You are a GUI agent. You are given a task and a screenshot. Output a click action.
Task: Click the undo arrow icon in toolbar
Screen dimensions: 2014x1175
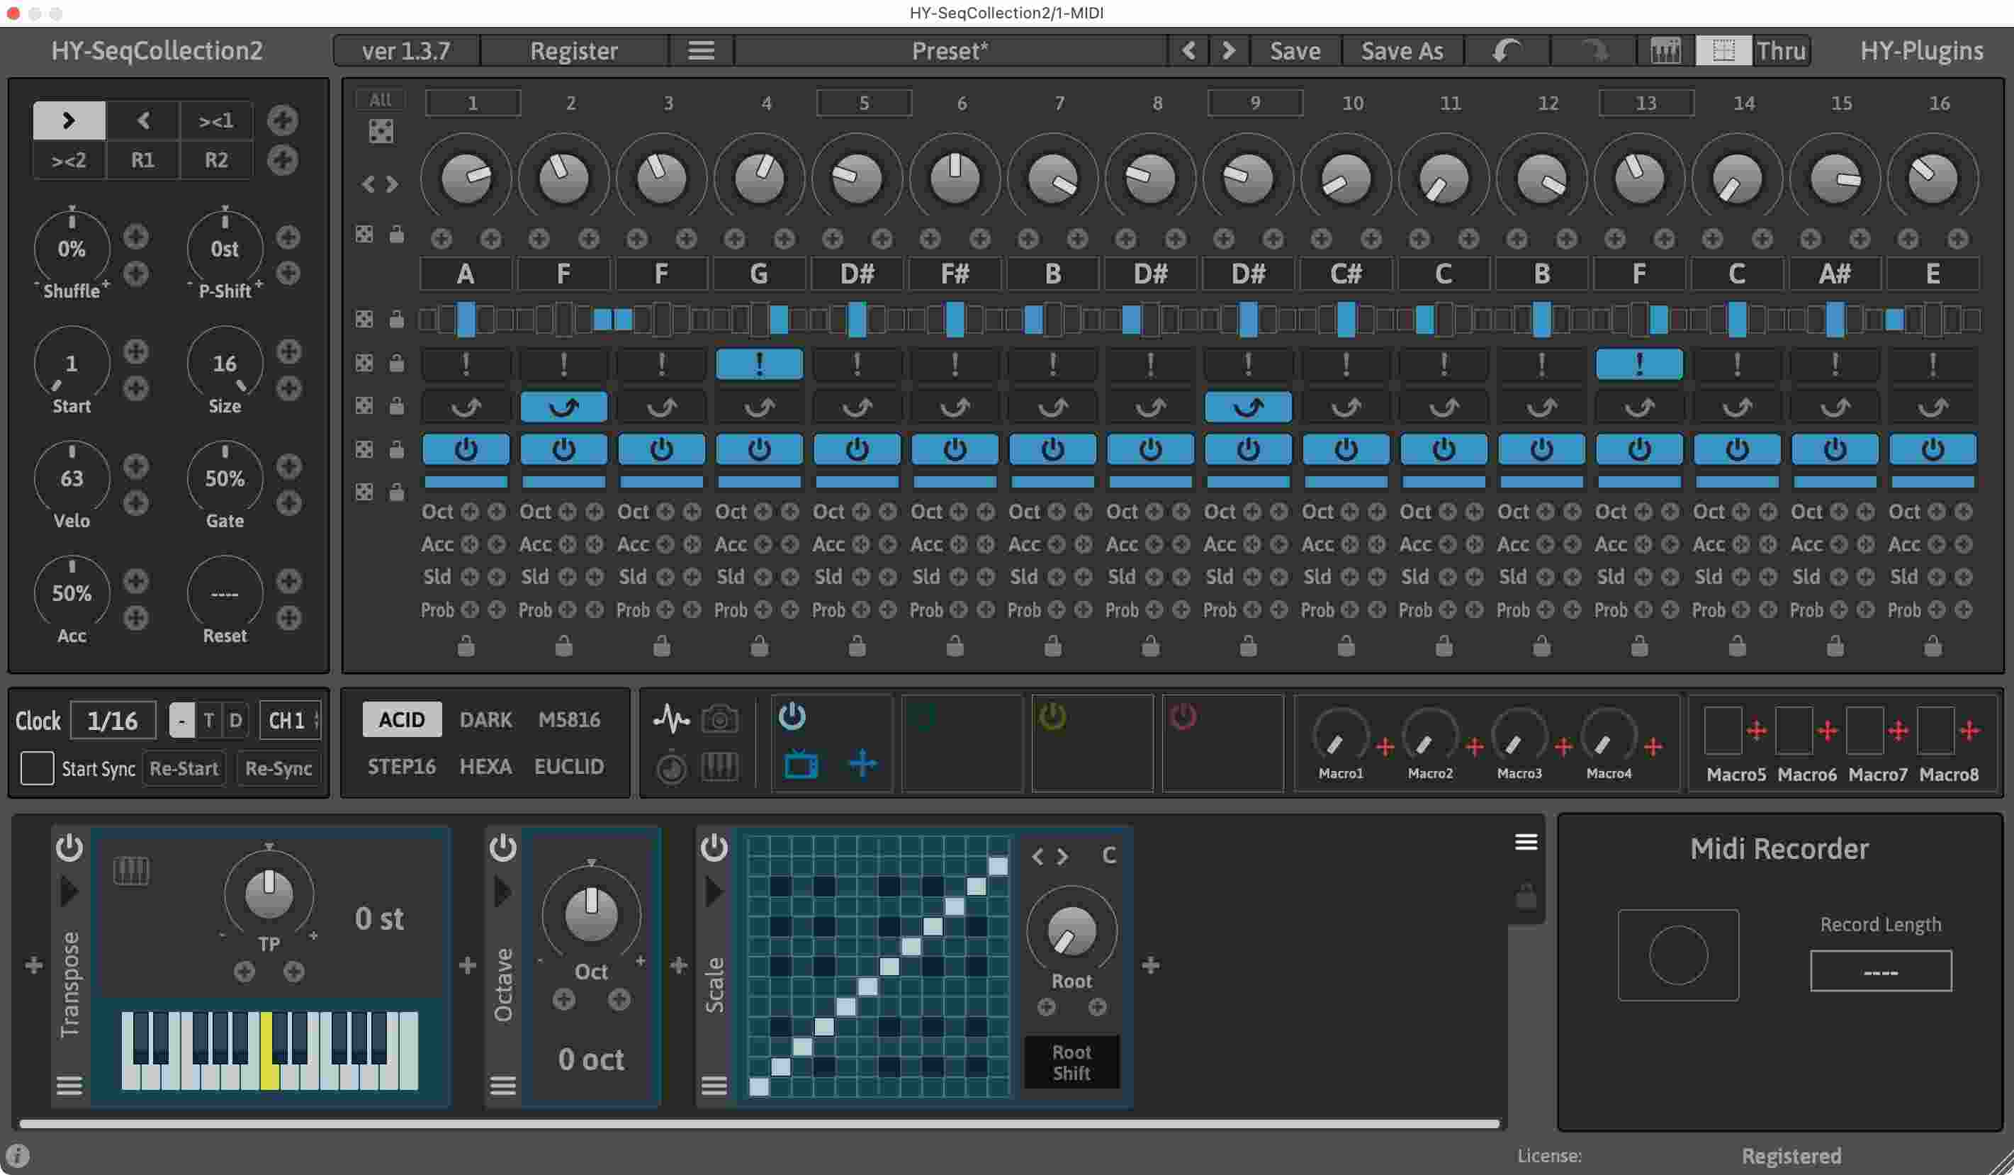(x=1506, y=50)
